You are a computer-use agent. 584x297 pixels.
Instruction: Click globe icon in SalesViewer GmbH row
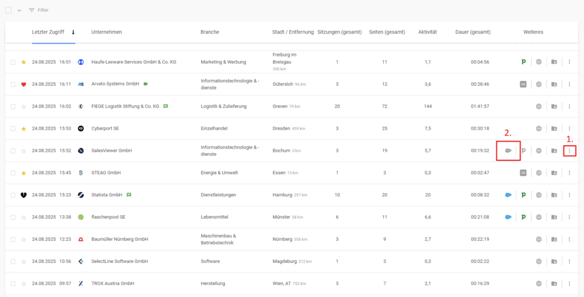(x=538, y=151)
